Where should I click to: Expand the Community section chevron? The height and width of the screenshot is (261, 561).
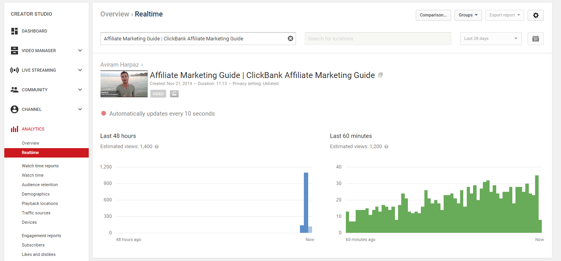(80, 90)
